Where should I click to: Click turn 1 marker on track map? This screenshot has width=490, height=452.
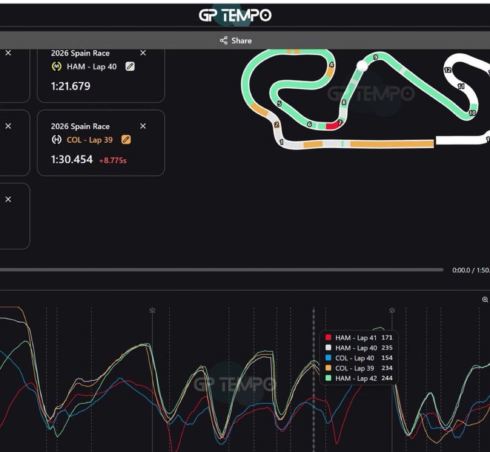[281, 142]
